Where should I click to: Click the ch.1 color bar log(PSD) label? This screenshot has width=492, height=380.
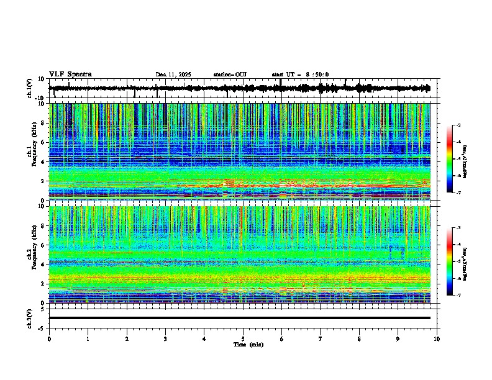pyautogui.click(x=465, y=161)
